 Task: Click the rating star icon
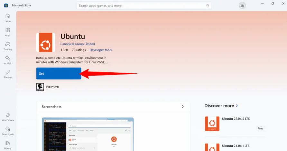coord(67,50)
